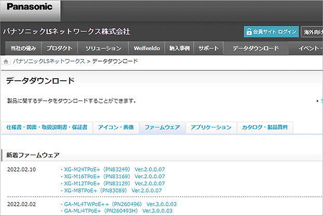Open the Welfeeldo menu item
Image resolution: width=323 pixels, height=216 pixels.
pyautogui.click(x=147, y=48)
